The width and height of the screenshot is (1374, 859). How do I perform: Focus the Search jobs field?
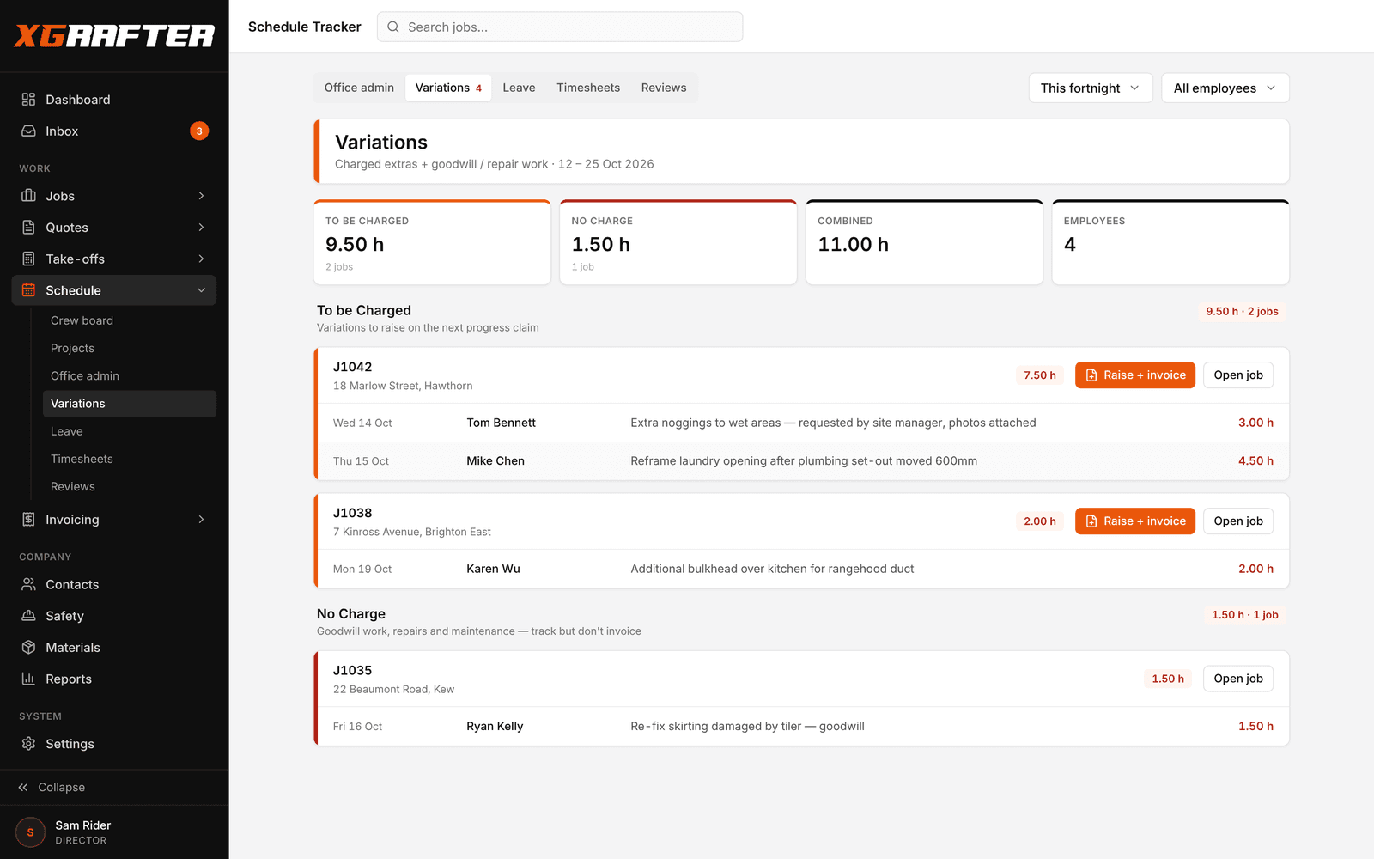tap(560, 27)
